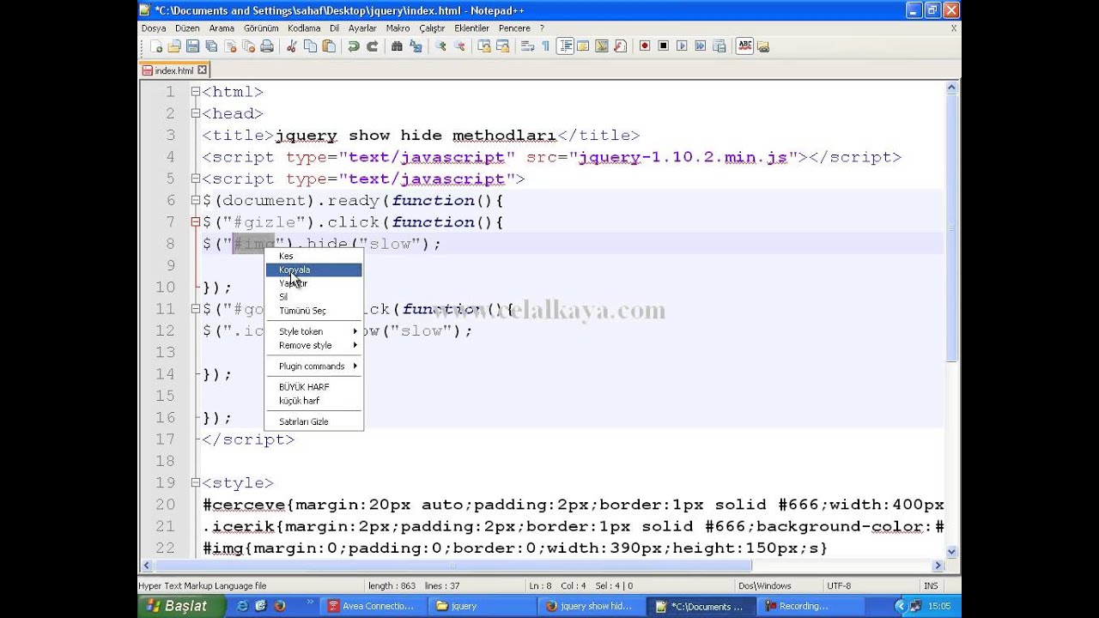
Task: Zoom in with the toolbar magnifier icon
Action: tap(440, 46)
